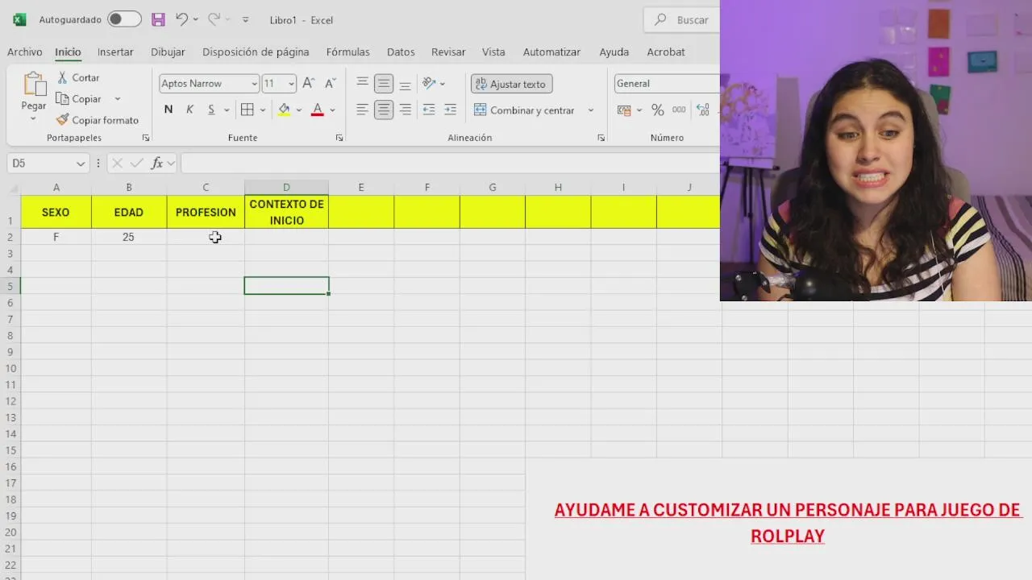Toggle italic (K) formatting
Image resolution: width=1032 pixels, height=580 pixels.
(x=189, y=110)
